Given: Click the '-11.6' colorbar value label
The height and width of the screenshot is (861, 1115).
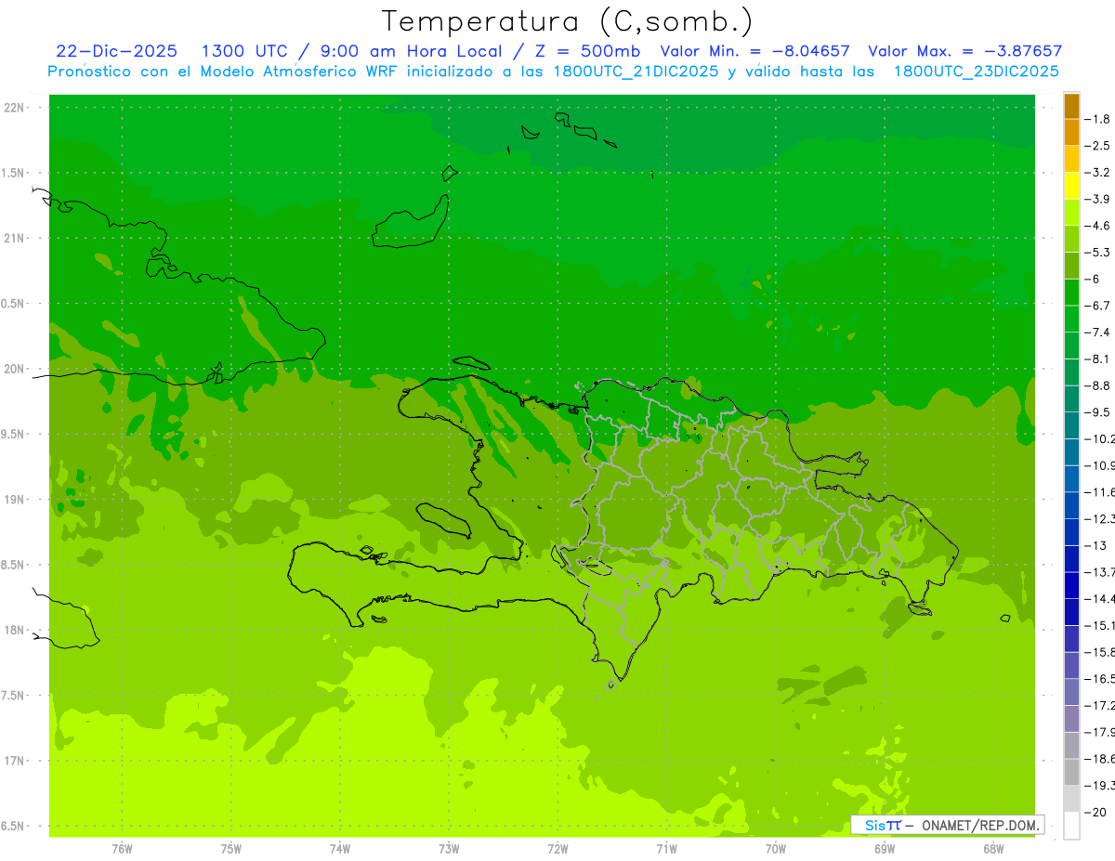Looking at the screenshot, I should tap(1099, 492).
